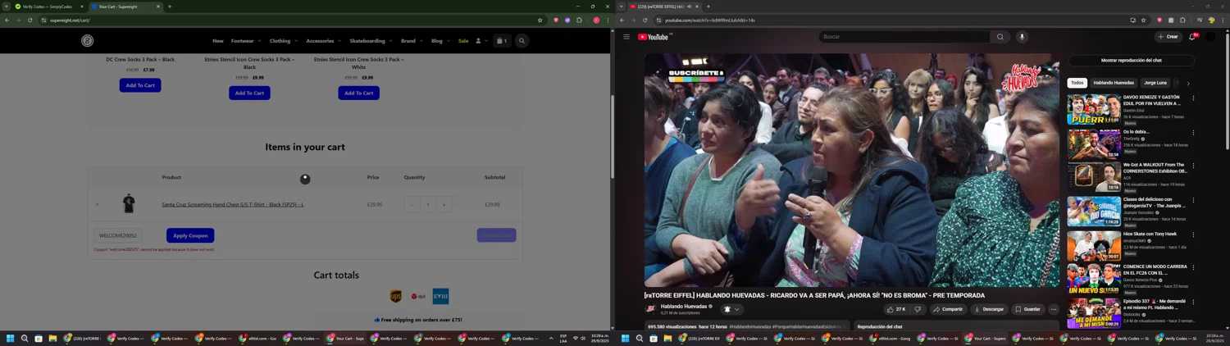Click the account user icon in Supereight nav
Viewport: 1230px width, 346px height.
[478, 41]
